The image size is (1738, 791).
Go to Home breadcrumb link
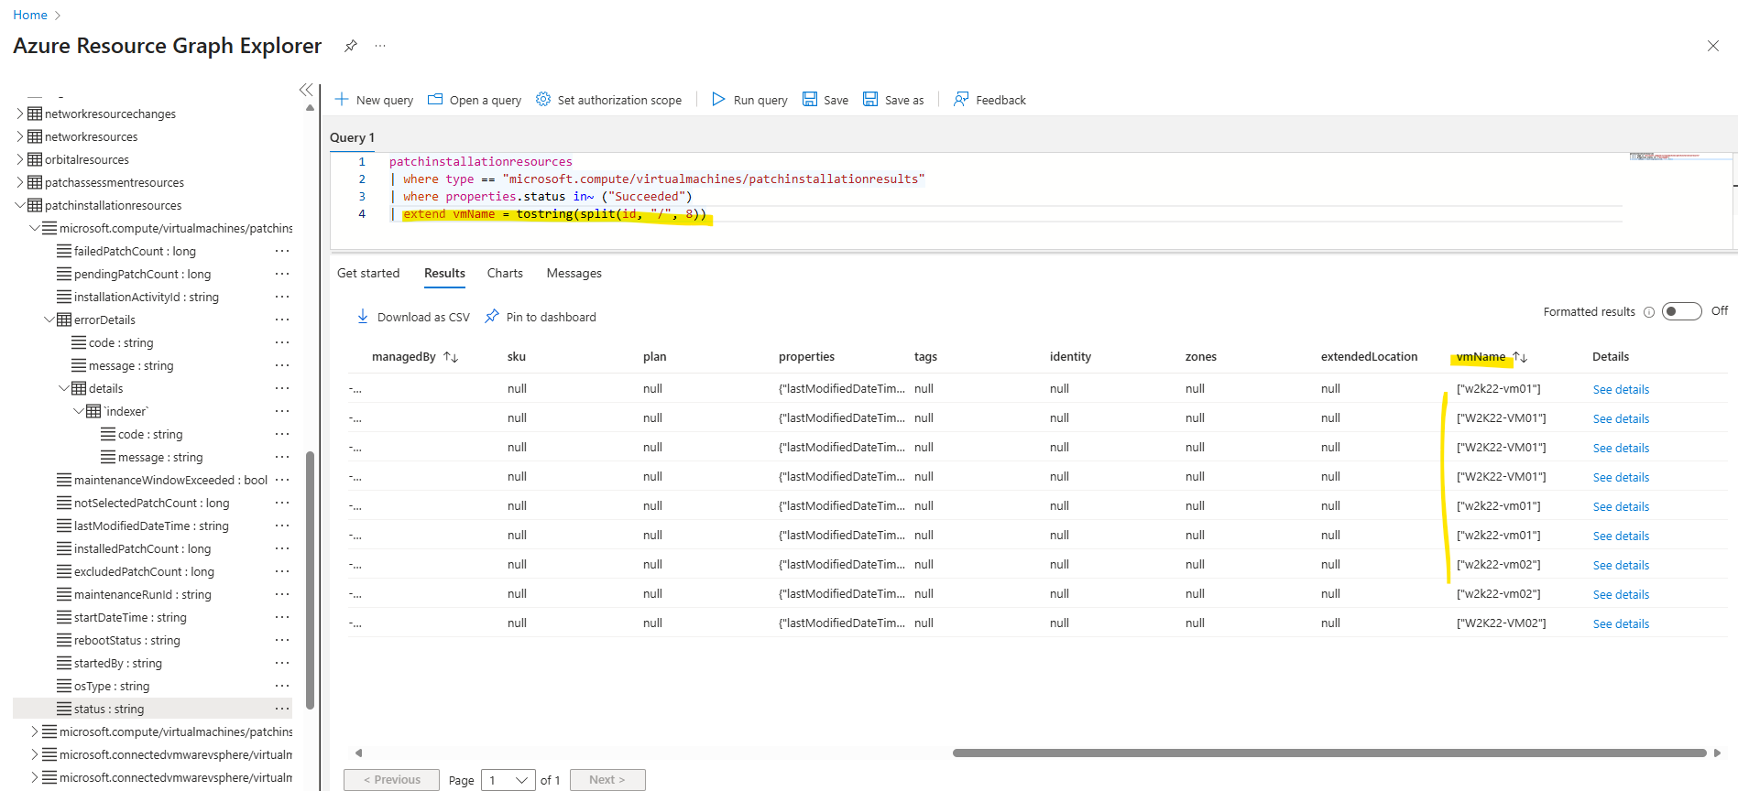[x=30, y=15]
